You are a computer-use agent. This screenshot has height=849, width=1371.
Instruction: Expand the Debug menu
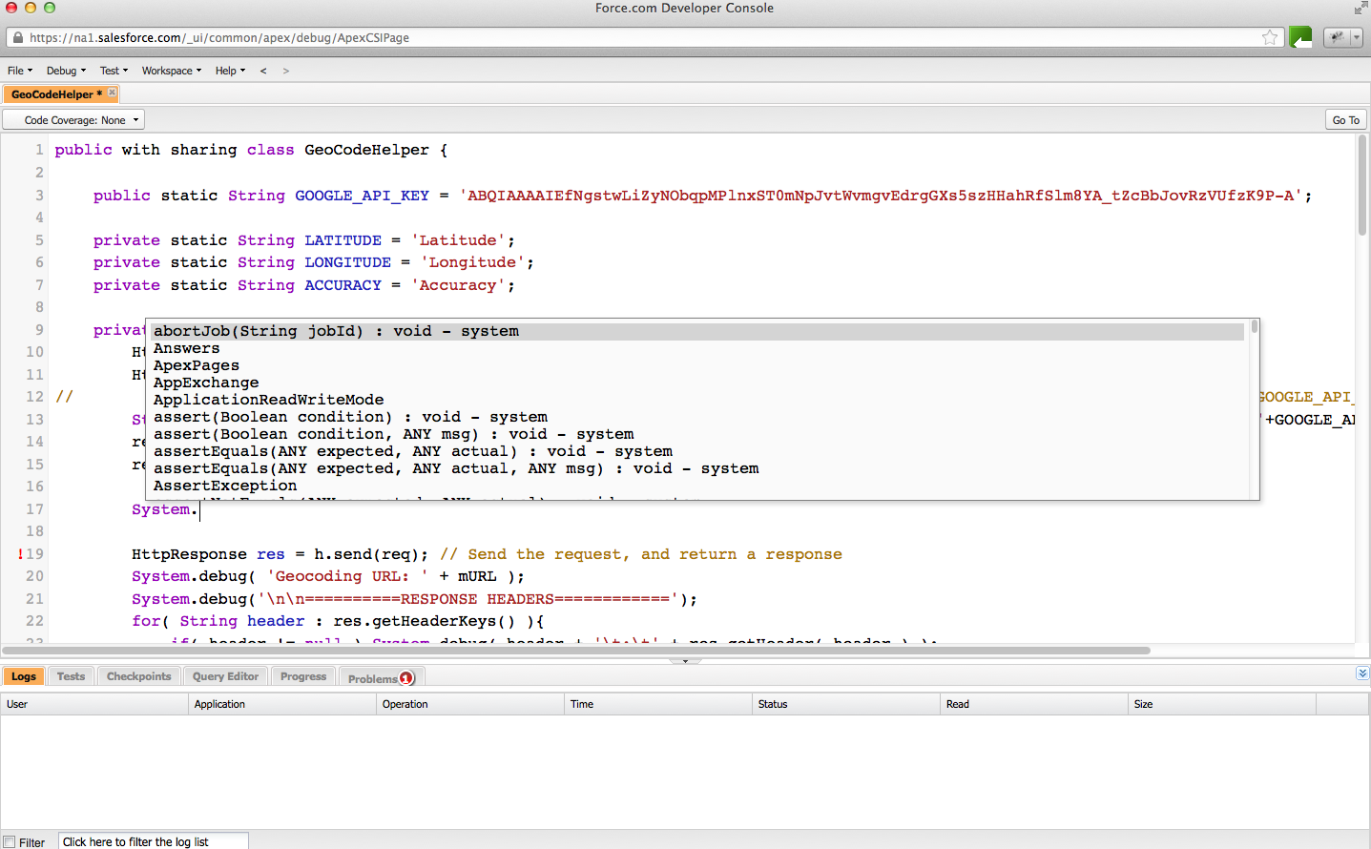66,71
